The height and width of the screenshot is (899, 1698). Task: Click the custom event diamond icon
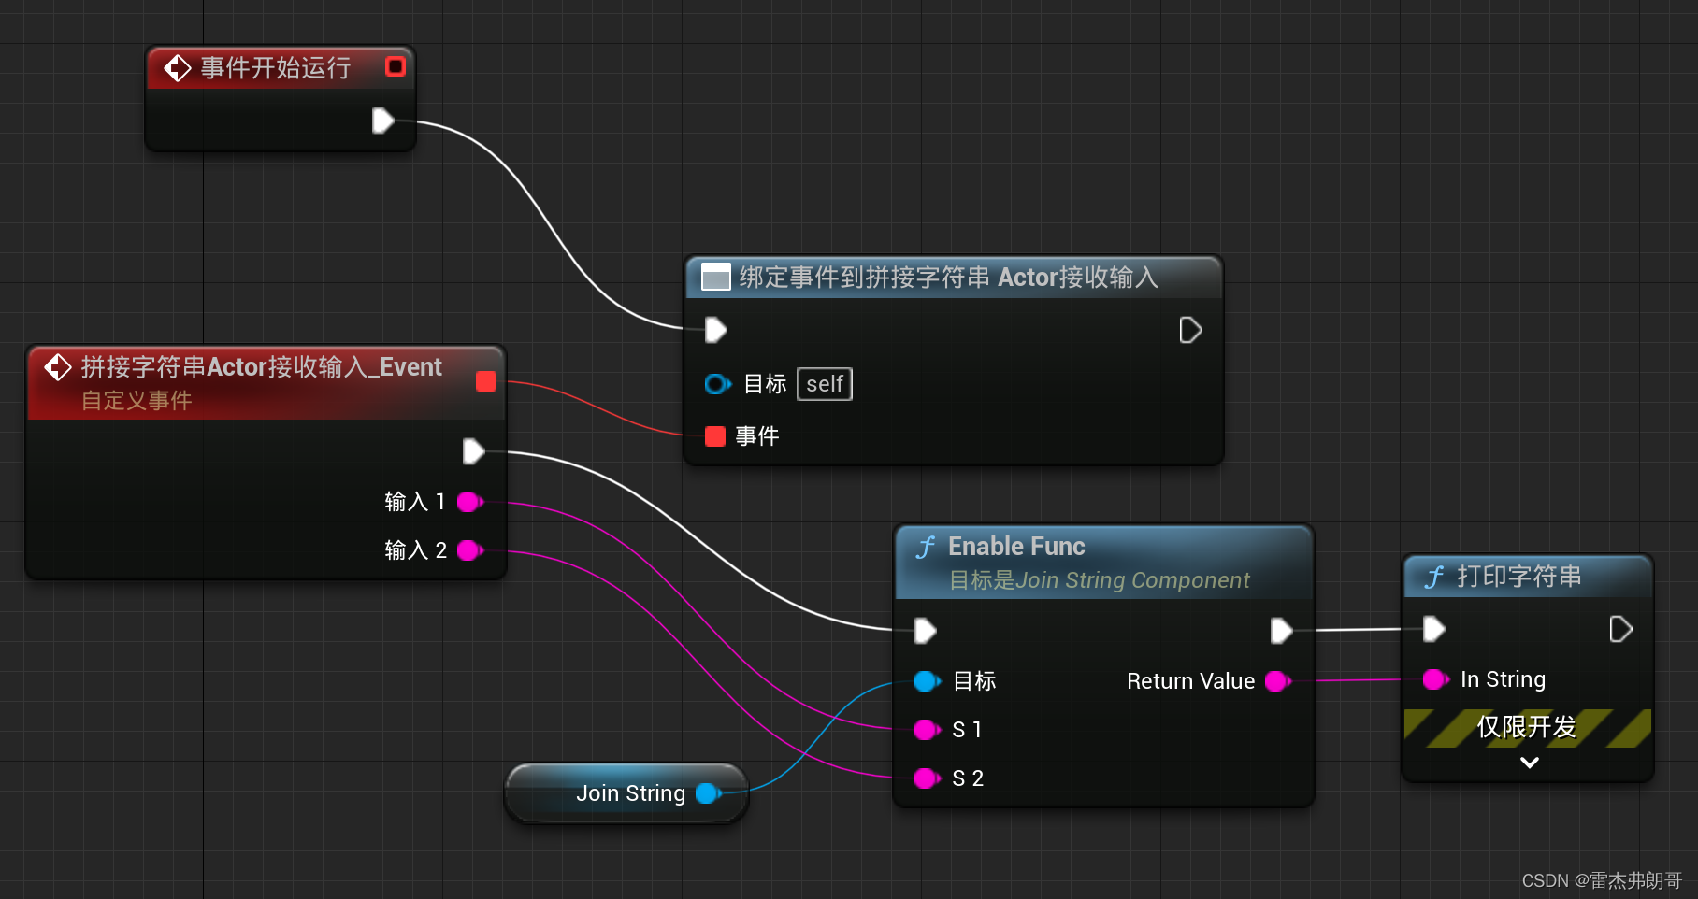pyautogui.click(x=58, y=367)
